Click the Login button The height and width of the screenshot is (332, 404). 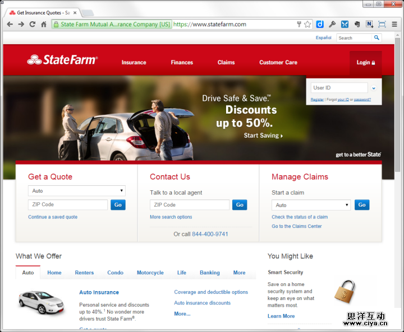366,63
